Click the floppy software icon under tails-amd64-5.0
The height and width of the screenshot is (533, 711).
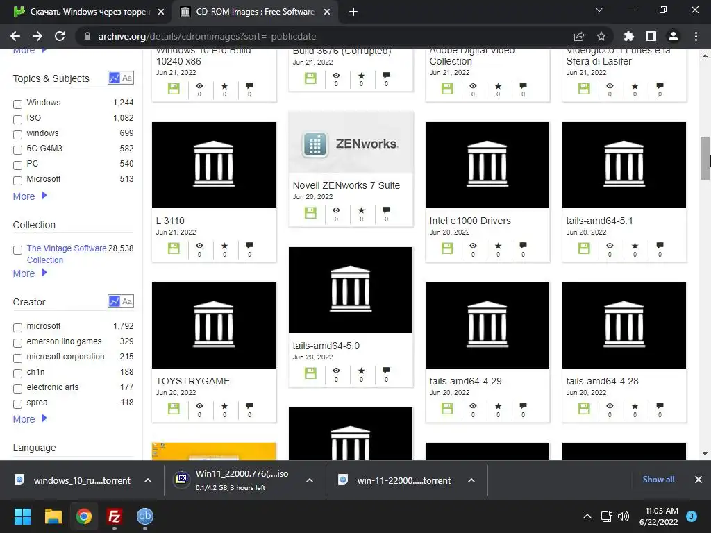point(310,373)
